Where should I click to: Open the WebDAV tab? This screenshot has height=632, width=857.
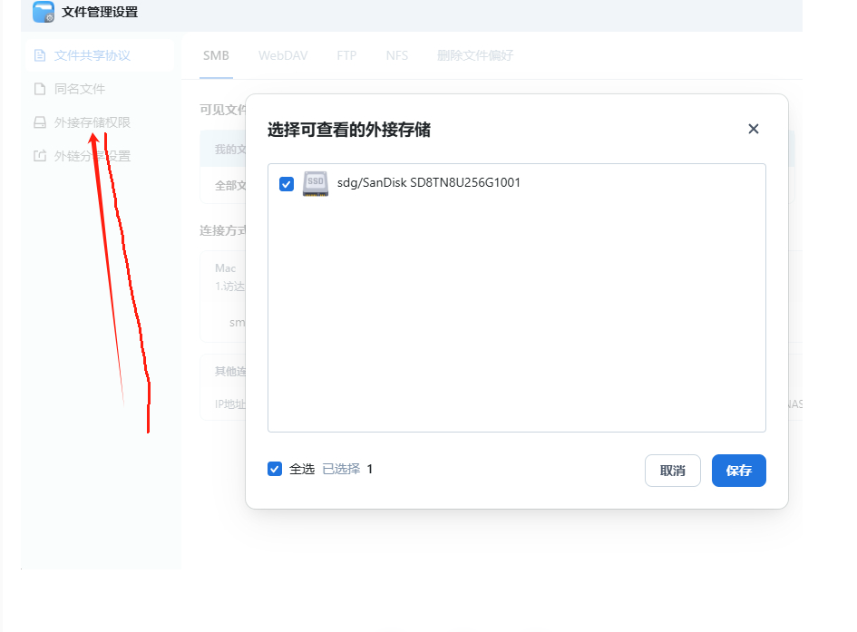[x=283, y=55]
